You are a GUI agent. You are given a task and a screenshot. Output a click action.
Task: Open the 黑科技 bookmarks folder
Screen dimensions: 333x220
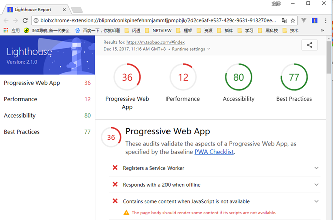click(x=268, y=31)
